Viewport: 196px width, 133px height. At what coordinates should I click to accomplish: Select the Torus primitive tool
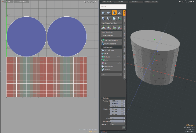[x=104, y=18]
